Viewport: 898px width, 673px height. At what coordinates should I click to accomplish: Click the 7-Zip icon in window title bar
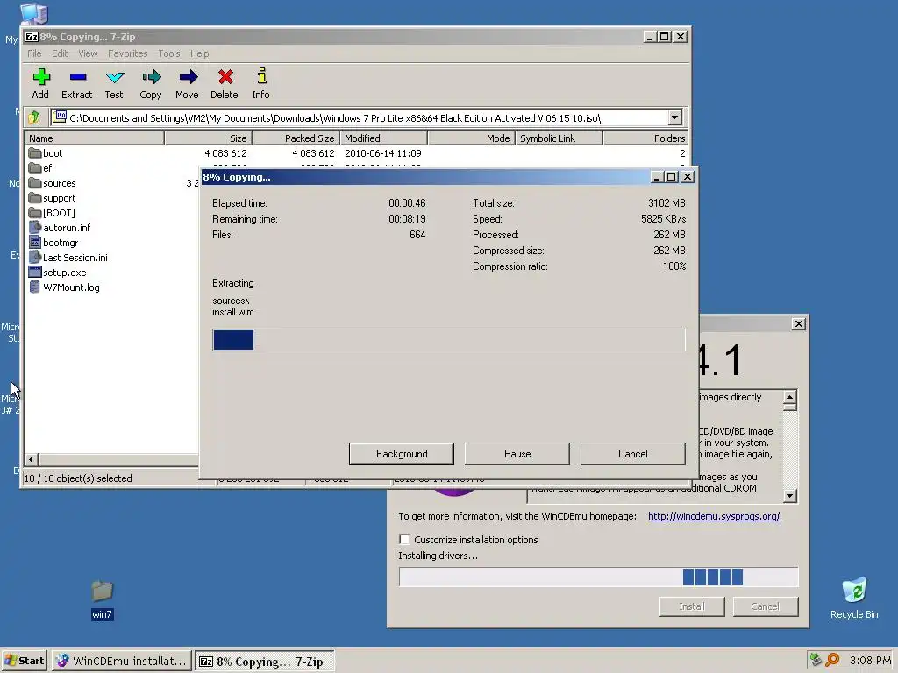click(32, 37)
